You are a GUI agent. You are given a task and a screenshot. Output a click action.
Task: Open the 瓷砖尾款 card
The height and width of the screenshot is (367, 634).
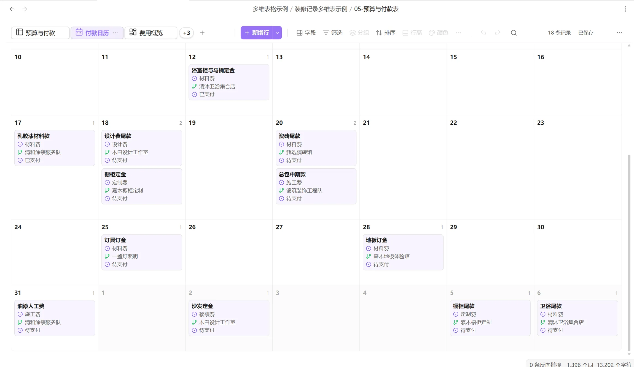pos(316,148)
